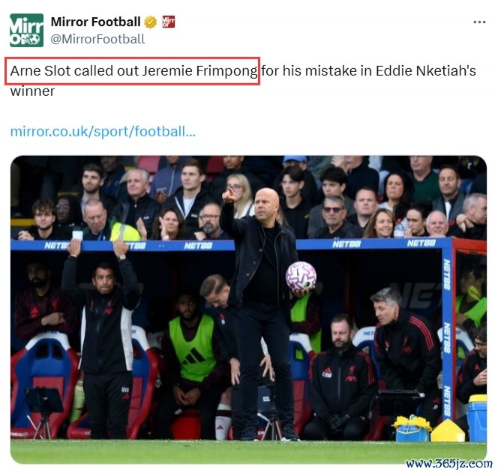The image size is (498, 475).
Task: Click the yellow cone beside the dugout
Action: [448, 431]
